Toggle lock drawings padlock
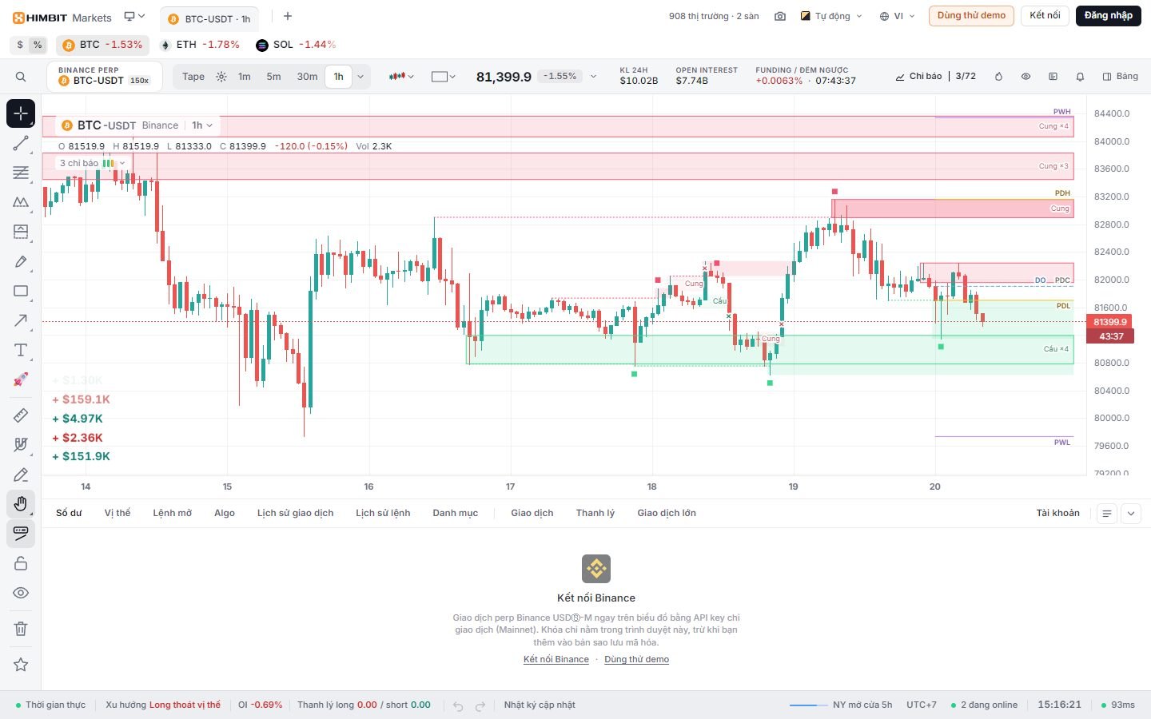The height and width of the screenshot is (719, 1151). [21, 563]
